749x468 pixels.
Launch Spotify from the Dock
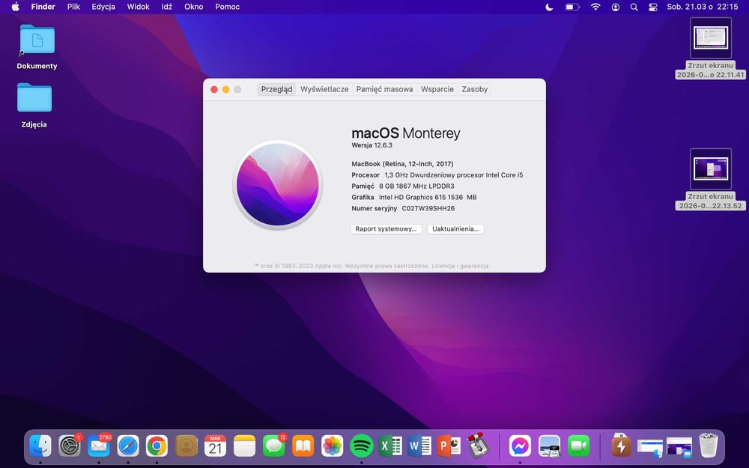362,446
